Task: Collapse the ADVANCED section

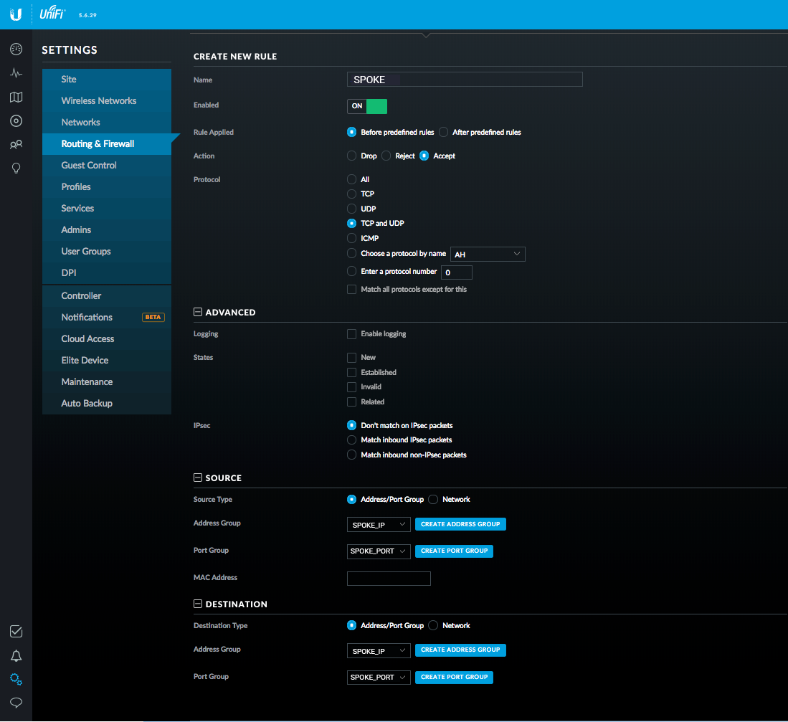Action: [198, 312]
